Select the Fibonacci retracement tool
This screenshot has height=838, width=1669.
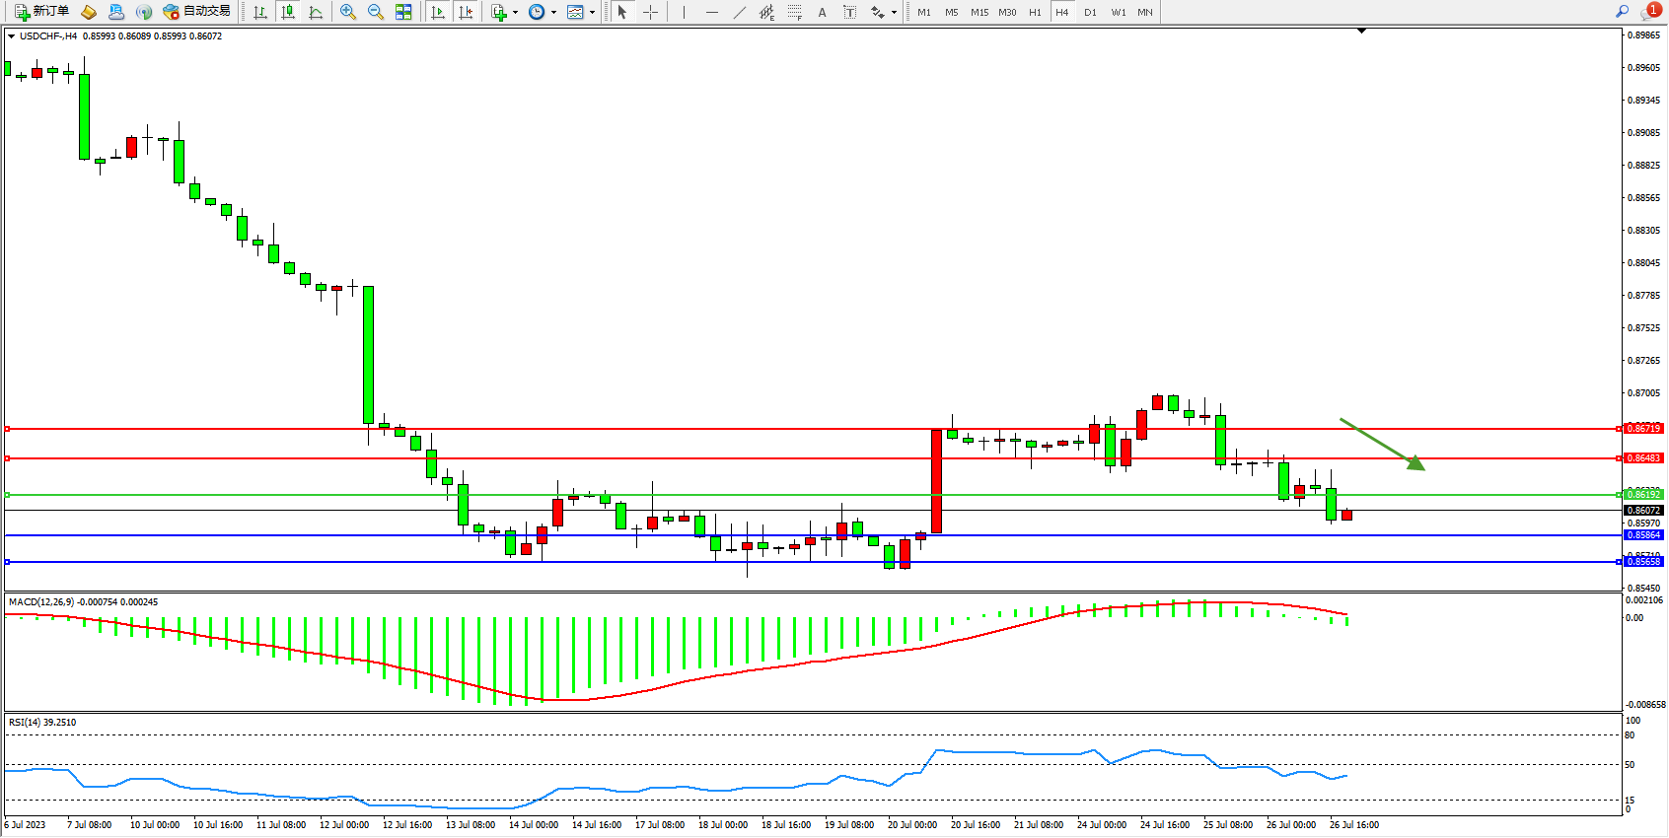[x=795, y=12]
